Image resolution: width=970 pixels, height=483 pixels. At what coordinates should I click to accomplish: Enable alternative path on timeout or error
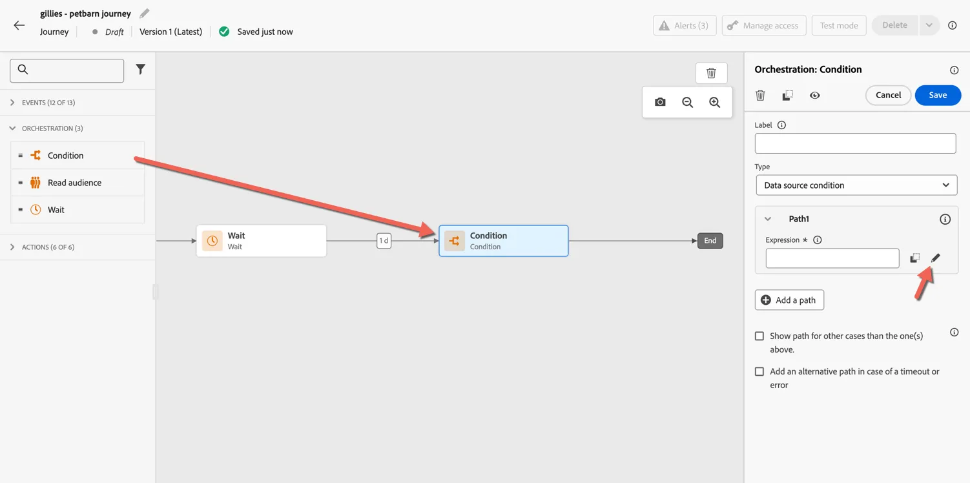pos(759,371)
